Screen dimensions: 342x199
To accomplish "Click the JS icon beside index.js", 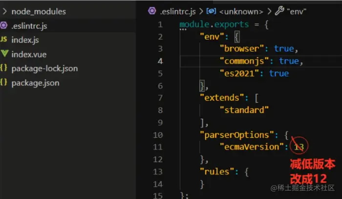I will coord(3,40).
